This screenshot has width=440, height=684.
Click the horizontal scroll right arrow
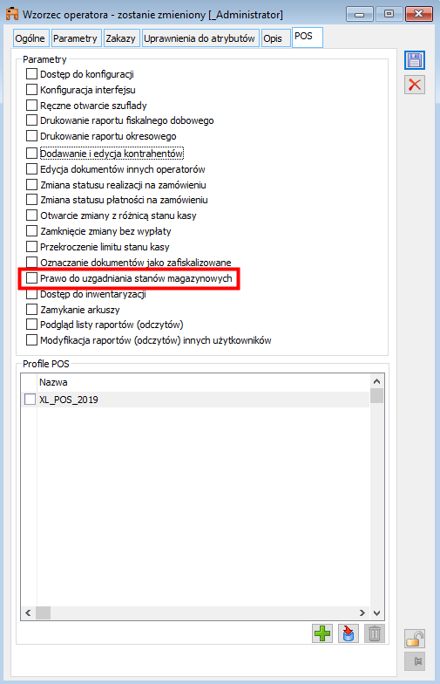point(362,612)
